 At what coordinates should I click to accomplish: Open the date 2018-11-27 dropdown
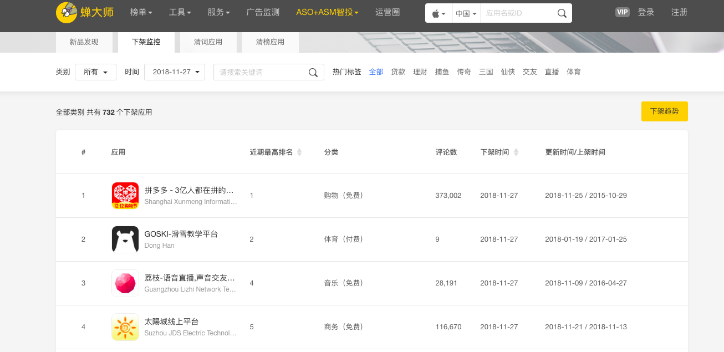click(175, 72)
